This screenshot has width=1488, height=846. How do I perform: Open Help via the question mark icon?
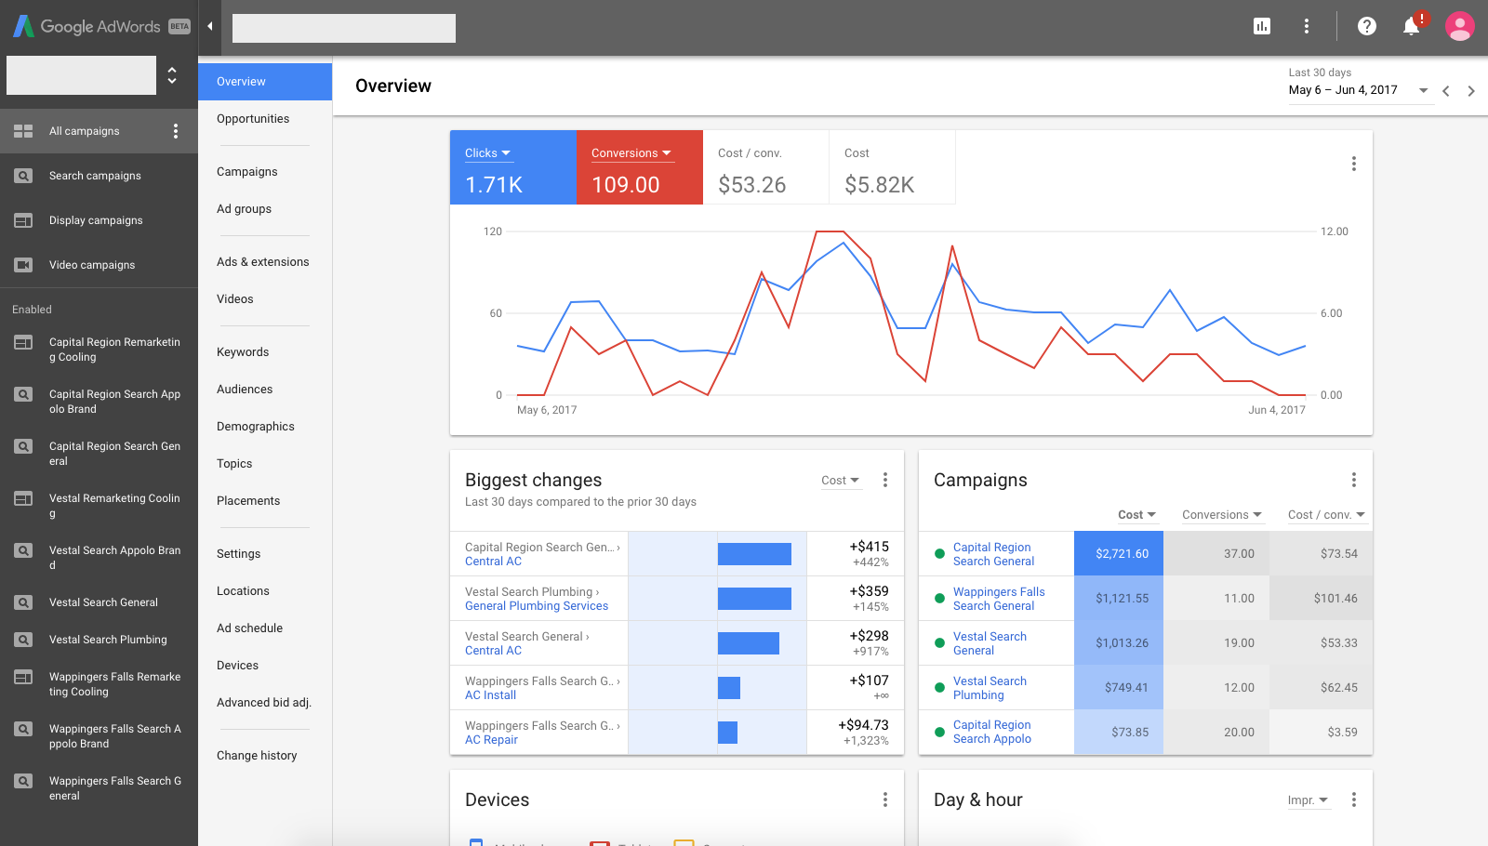[x=1366, y=26]
